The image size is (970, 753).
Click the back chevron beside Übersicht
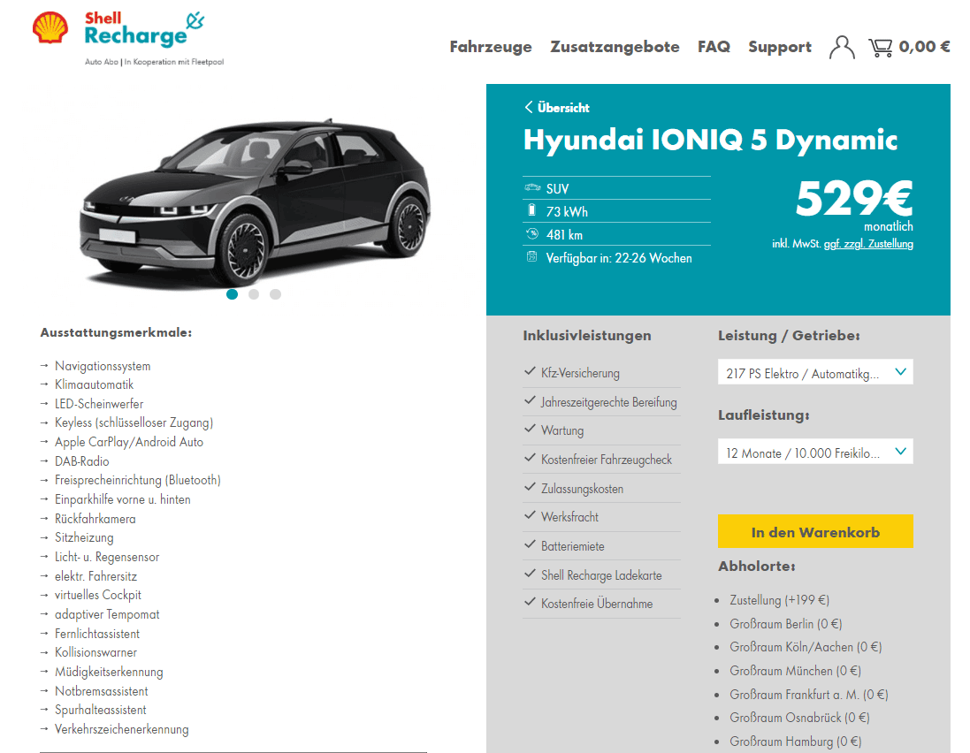pos(528,107)
